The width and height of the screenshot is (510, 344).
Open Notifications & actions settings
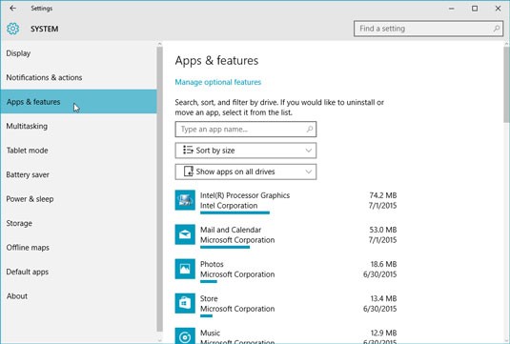tap(44, 77)
